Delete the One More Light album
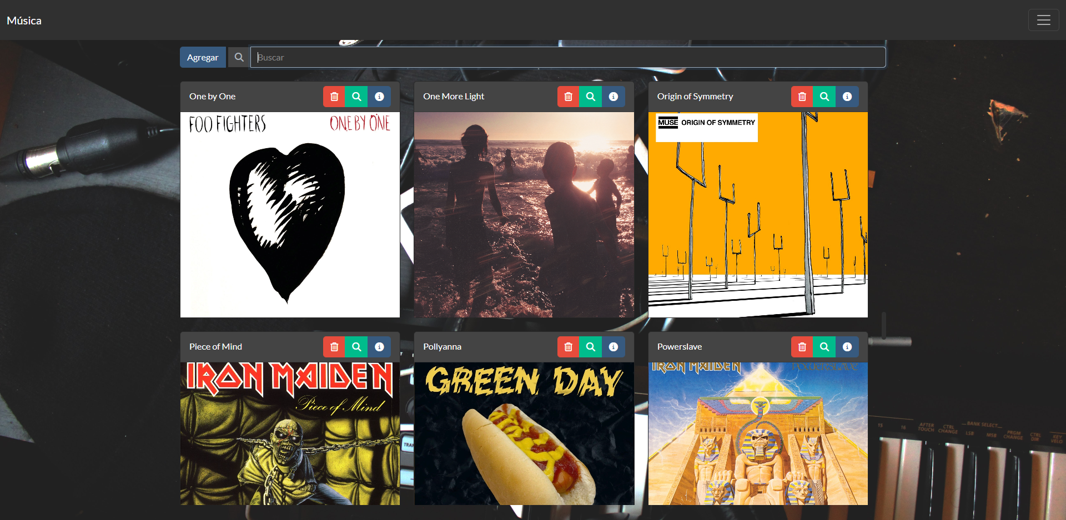Screen dimensions: 1066x520 coord(568,97)
